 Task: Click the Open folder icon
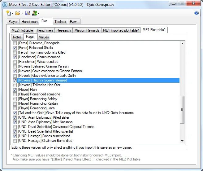[x=18, y=13]
